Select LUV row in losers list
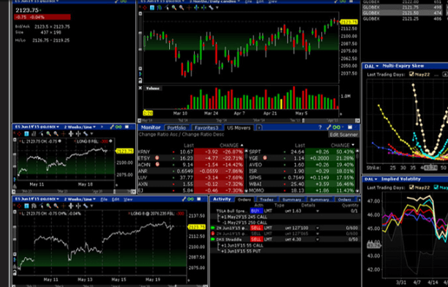 tap(190, 177)
